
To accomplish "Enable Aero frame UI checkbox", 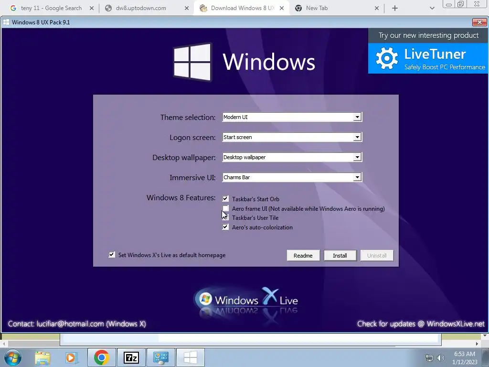I will [x=225, y=208].
